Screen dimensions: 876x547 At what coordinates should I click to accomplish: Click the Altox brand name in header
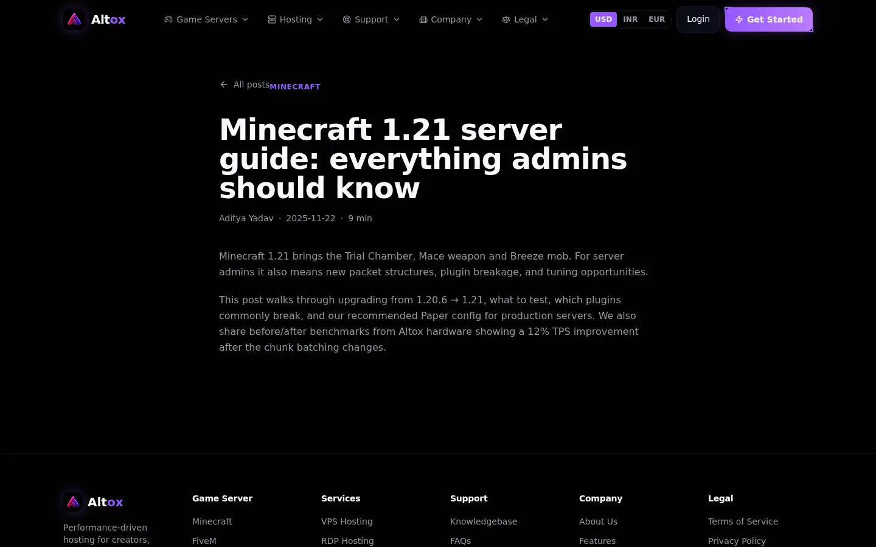[108, 19]
